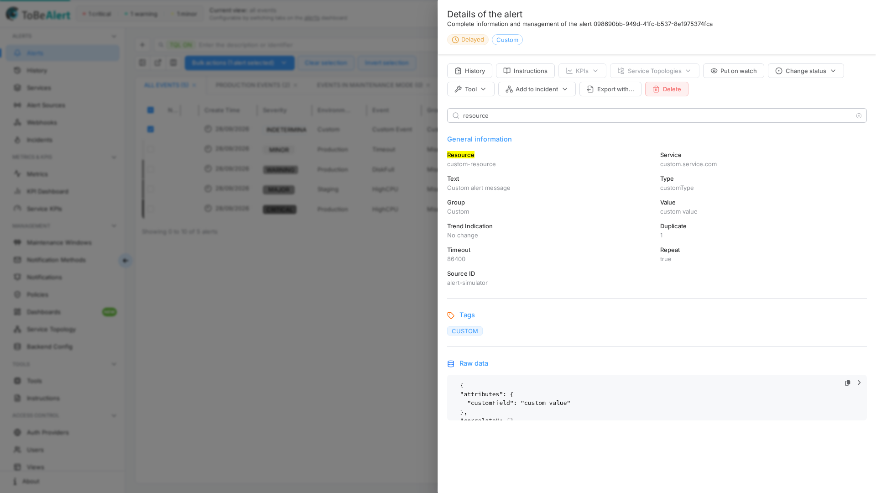This screenshot has height=493, width=876.
Task: Copy the raw data JSON
Action: [x=847, y=383]
